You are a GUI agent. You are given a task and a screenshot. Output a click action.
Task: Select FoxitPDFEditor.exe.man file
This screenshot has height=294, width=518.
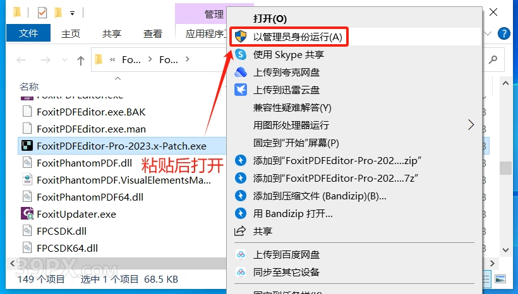click(91, 129)
